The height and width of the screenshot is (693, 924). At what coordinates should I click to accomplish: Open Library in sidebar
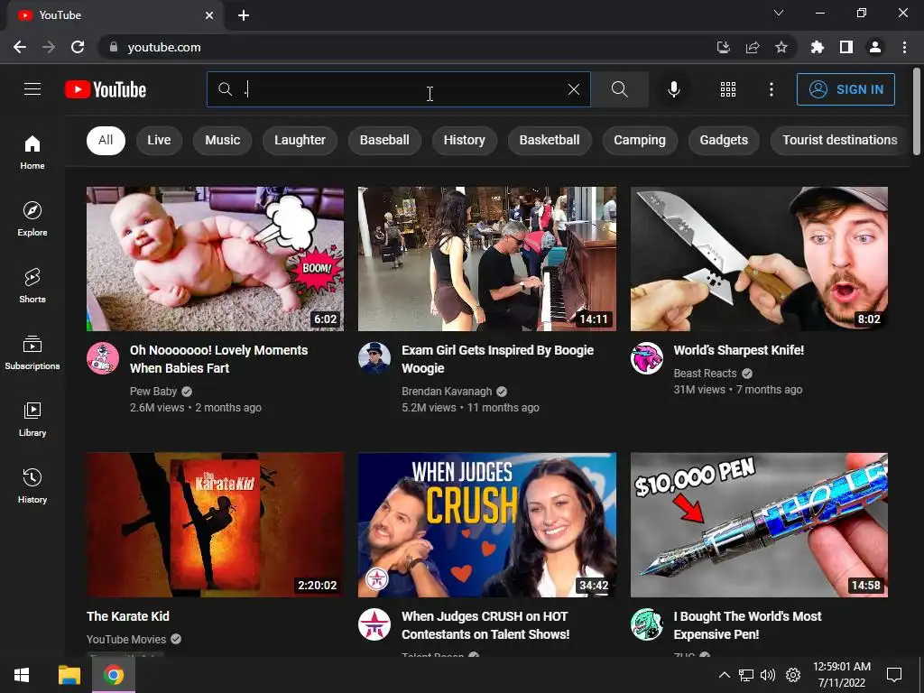pyautogui.click(x=32, y=419)
